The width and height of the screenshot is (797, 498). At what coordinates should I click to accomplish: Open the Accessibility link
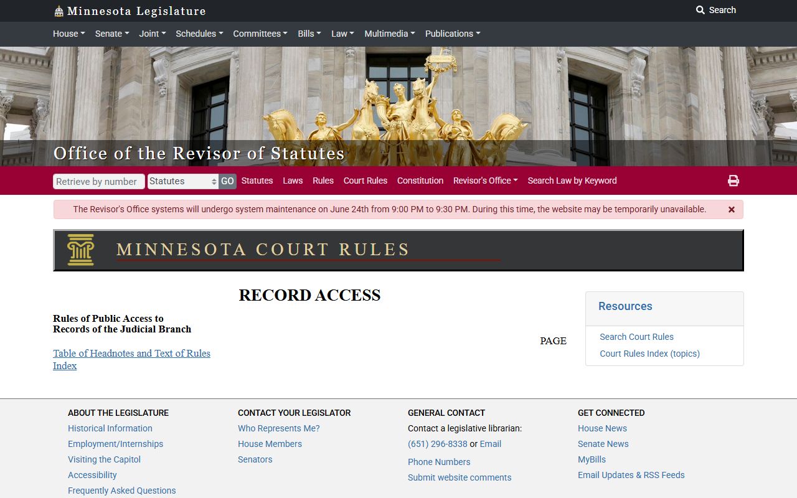[x=92, y=475]
